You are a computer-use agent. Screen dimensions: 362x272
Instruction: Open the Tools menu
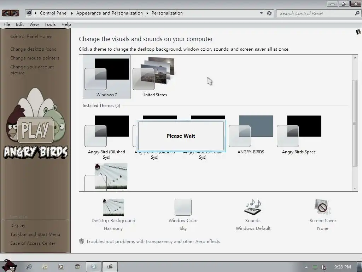(x=50, y=24)
